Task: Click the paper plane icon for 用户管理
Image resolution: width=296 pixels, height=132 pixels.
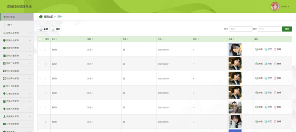Action: 4,17
